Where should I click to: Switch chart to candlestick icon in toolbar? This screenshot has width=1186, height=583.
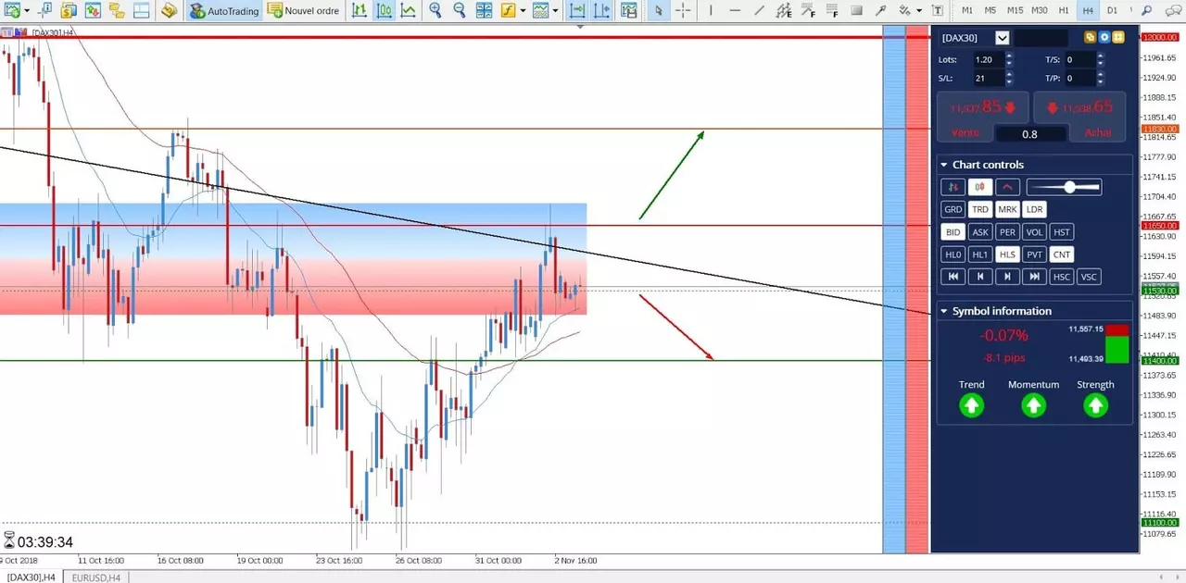pos(384,11)
